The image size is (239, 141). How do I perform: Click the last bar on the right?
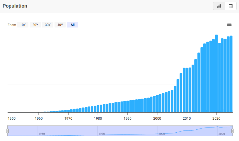point(231,74)
